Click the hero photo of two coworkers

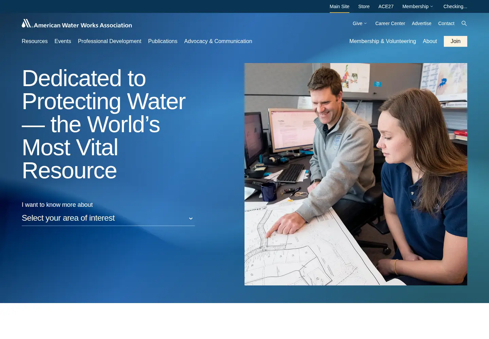356,174
